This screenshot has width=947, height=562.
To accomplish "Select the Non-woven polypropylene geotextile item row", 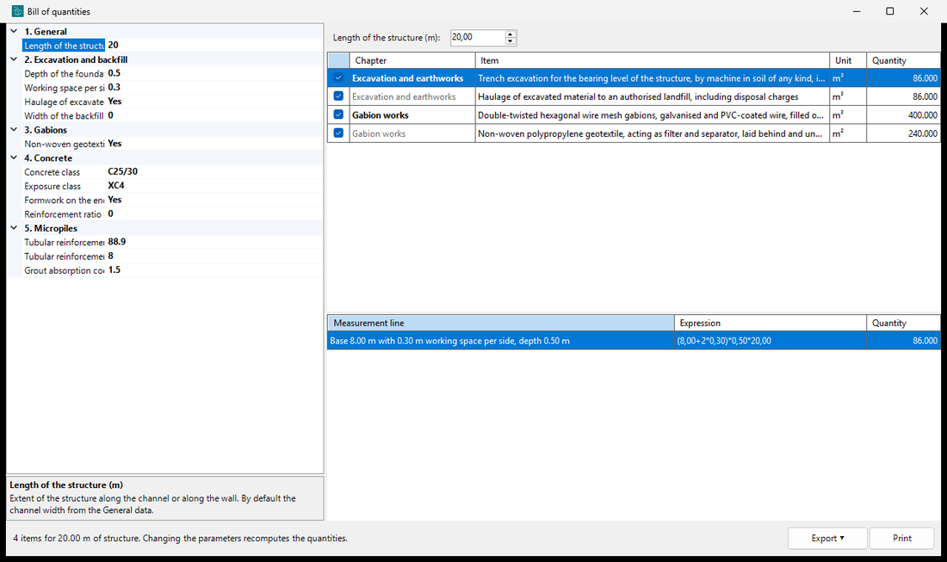I will click(x=634, y=133).
